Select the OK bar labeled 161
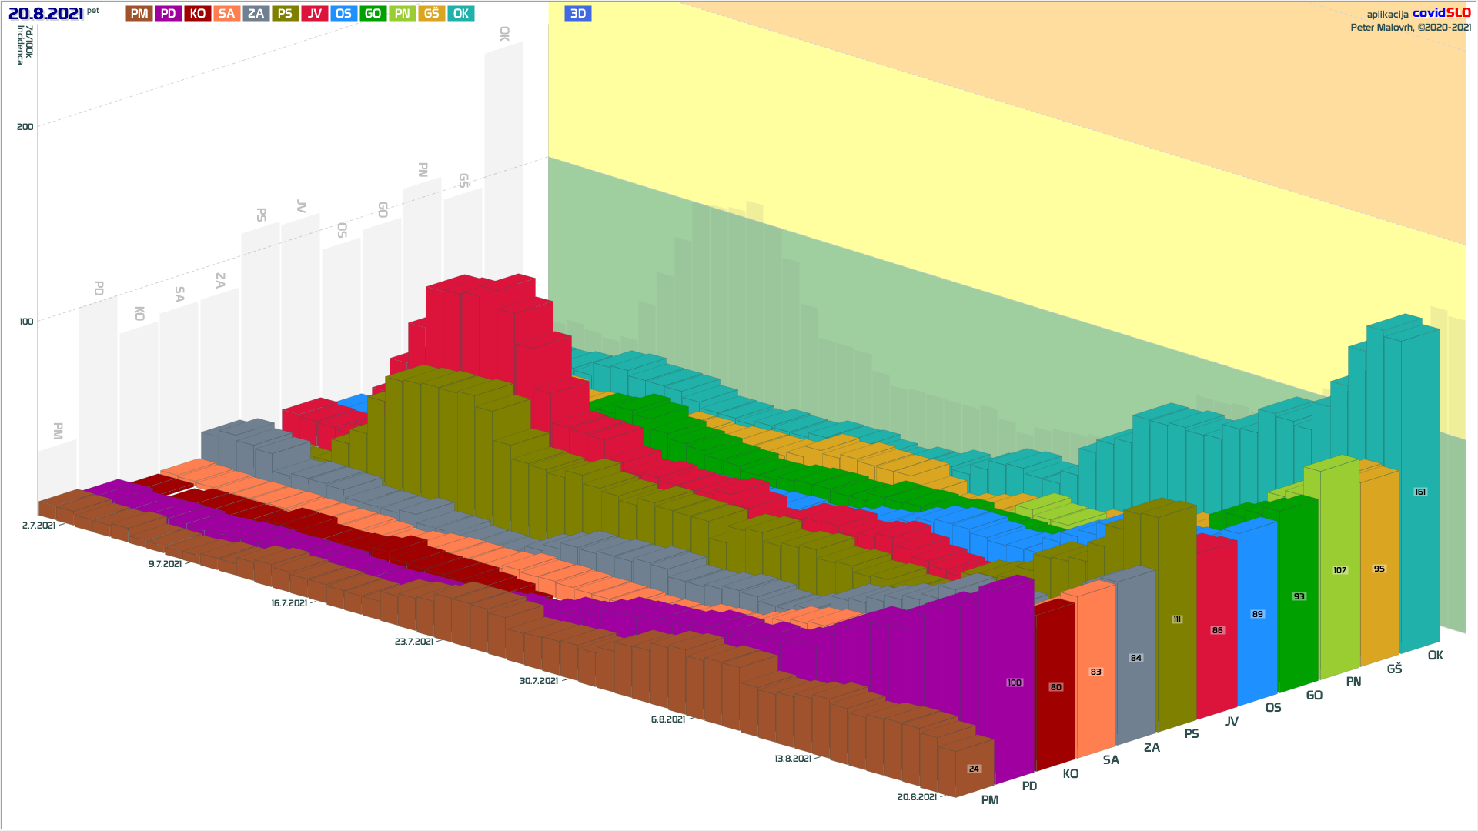Screen dimensions: 1478x831 [x=1420, y=492]
